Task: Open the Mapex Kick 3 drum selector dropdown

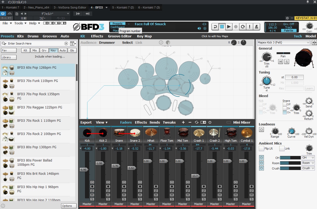Action: tap(284, 42)
